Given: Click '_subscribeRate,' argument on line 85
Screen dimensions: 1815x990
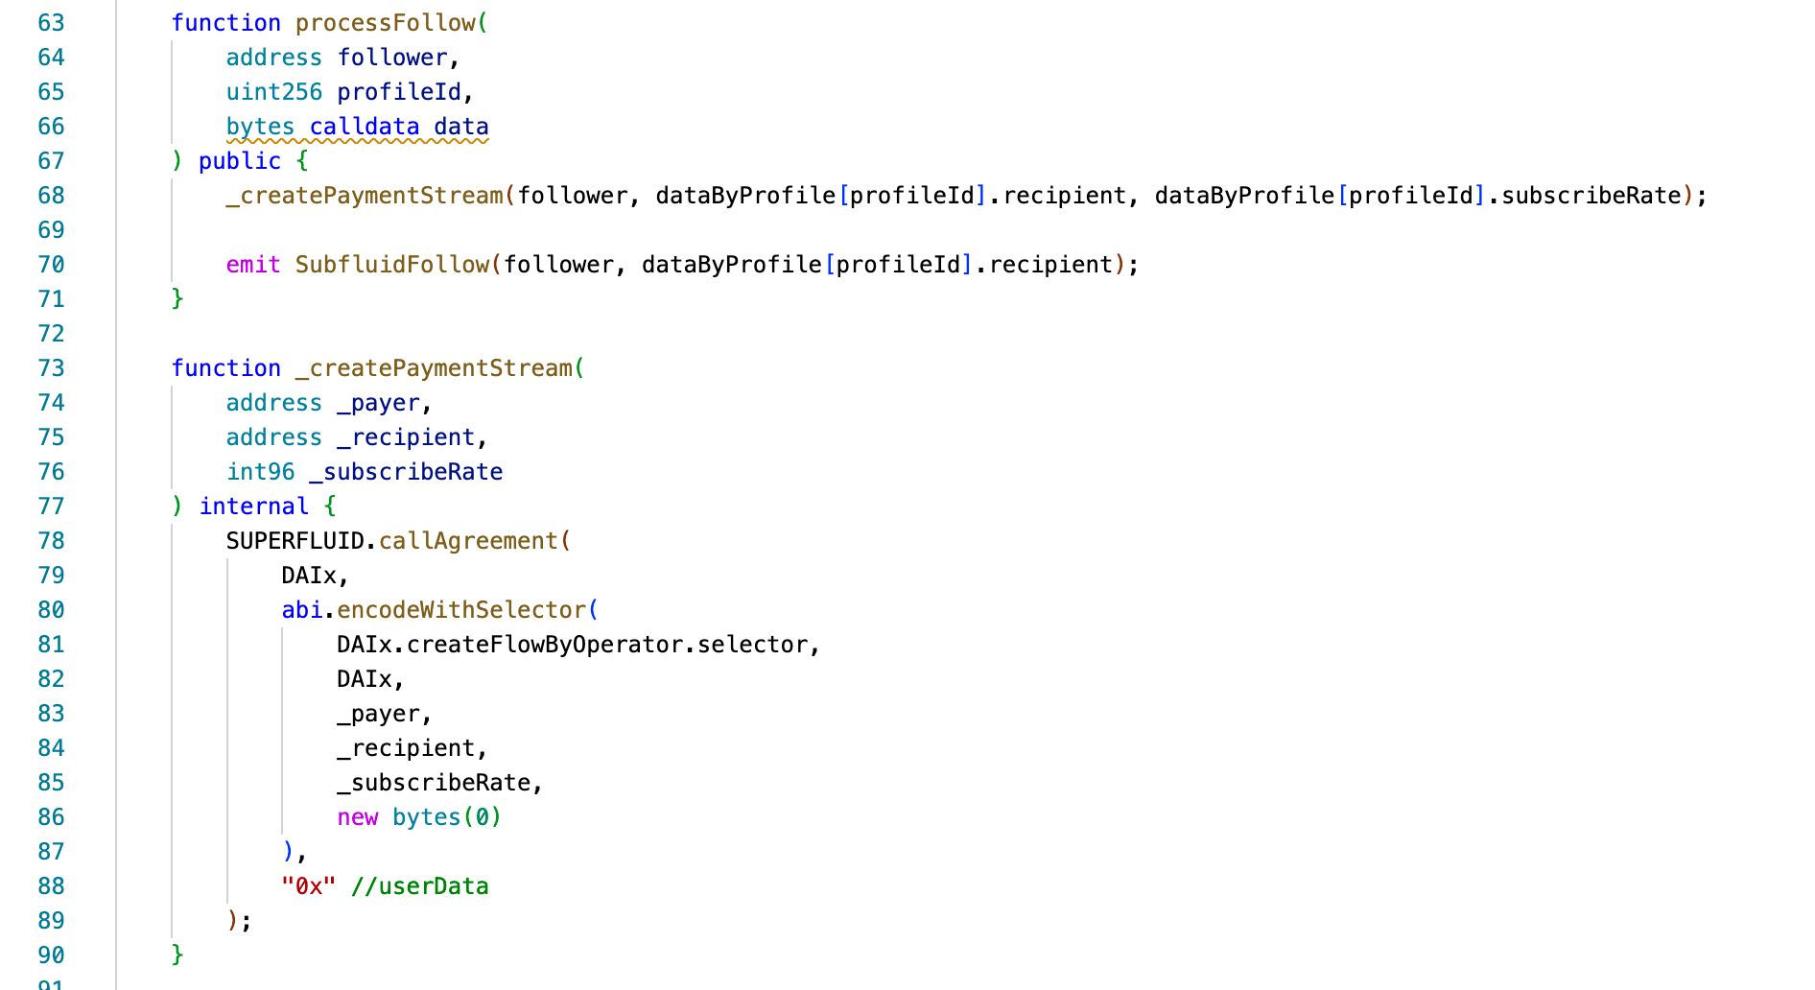Looking at the screenshot, I should pos(439,783).
